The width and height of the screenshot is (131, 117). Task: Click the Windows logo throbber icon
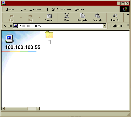[125, 9]
